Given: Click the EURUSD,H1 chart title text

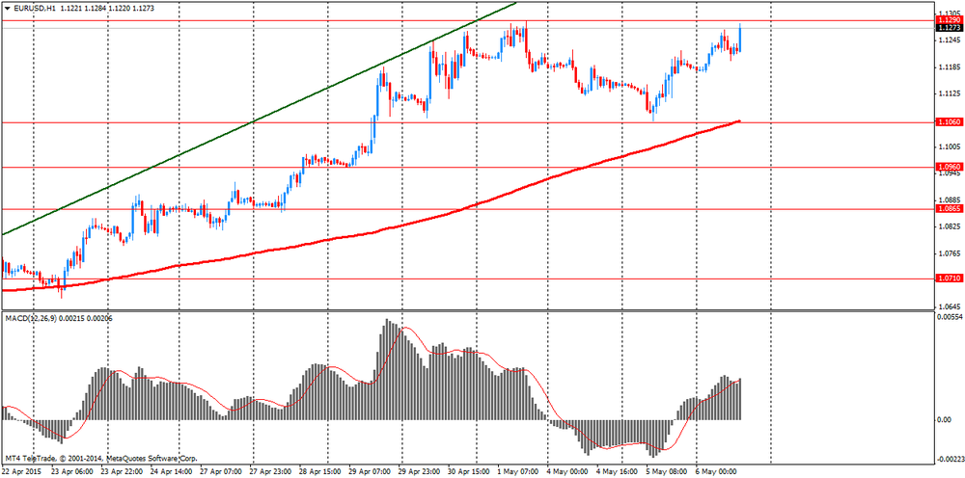Looking at the screenshot, I should [x=35, y=8].
